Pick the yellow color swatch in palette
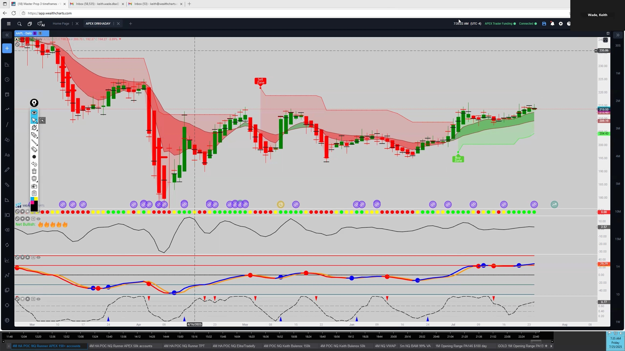The image size is (625, 351). click(36, 199)
